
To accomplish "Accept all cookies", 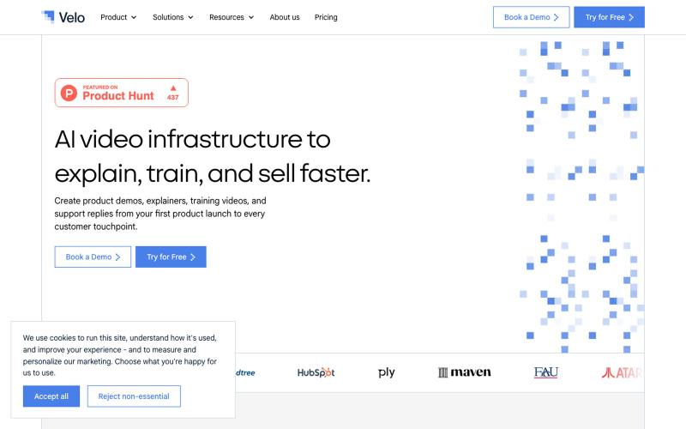I will 51,396.
